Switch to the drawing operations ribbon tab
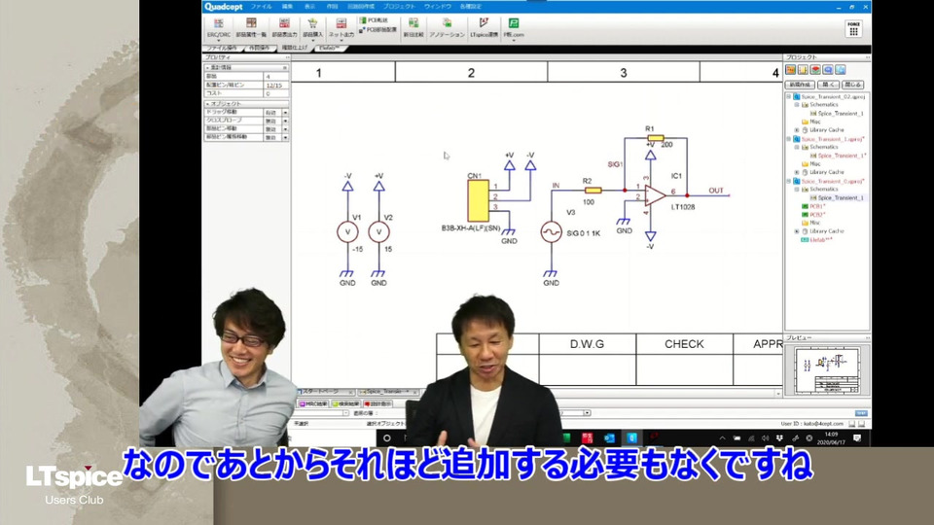934x525 pixels. coord(259,48)
